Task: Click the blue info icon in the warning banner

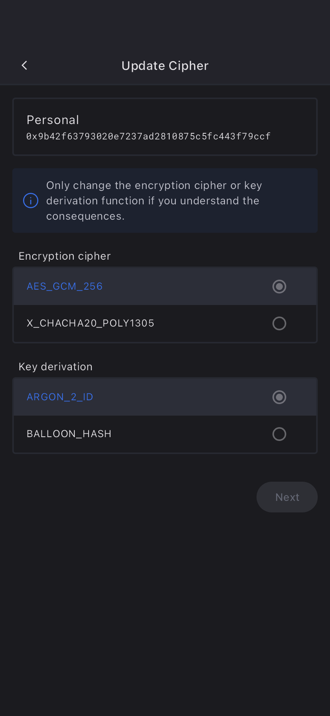Action: coord(31,201)
